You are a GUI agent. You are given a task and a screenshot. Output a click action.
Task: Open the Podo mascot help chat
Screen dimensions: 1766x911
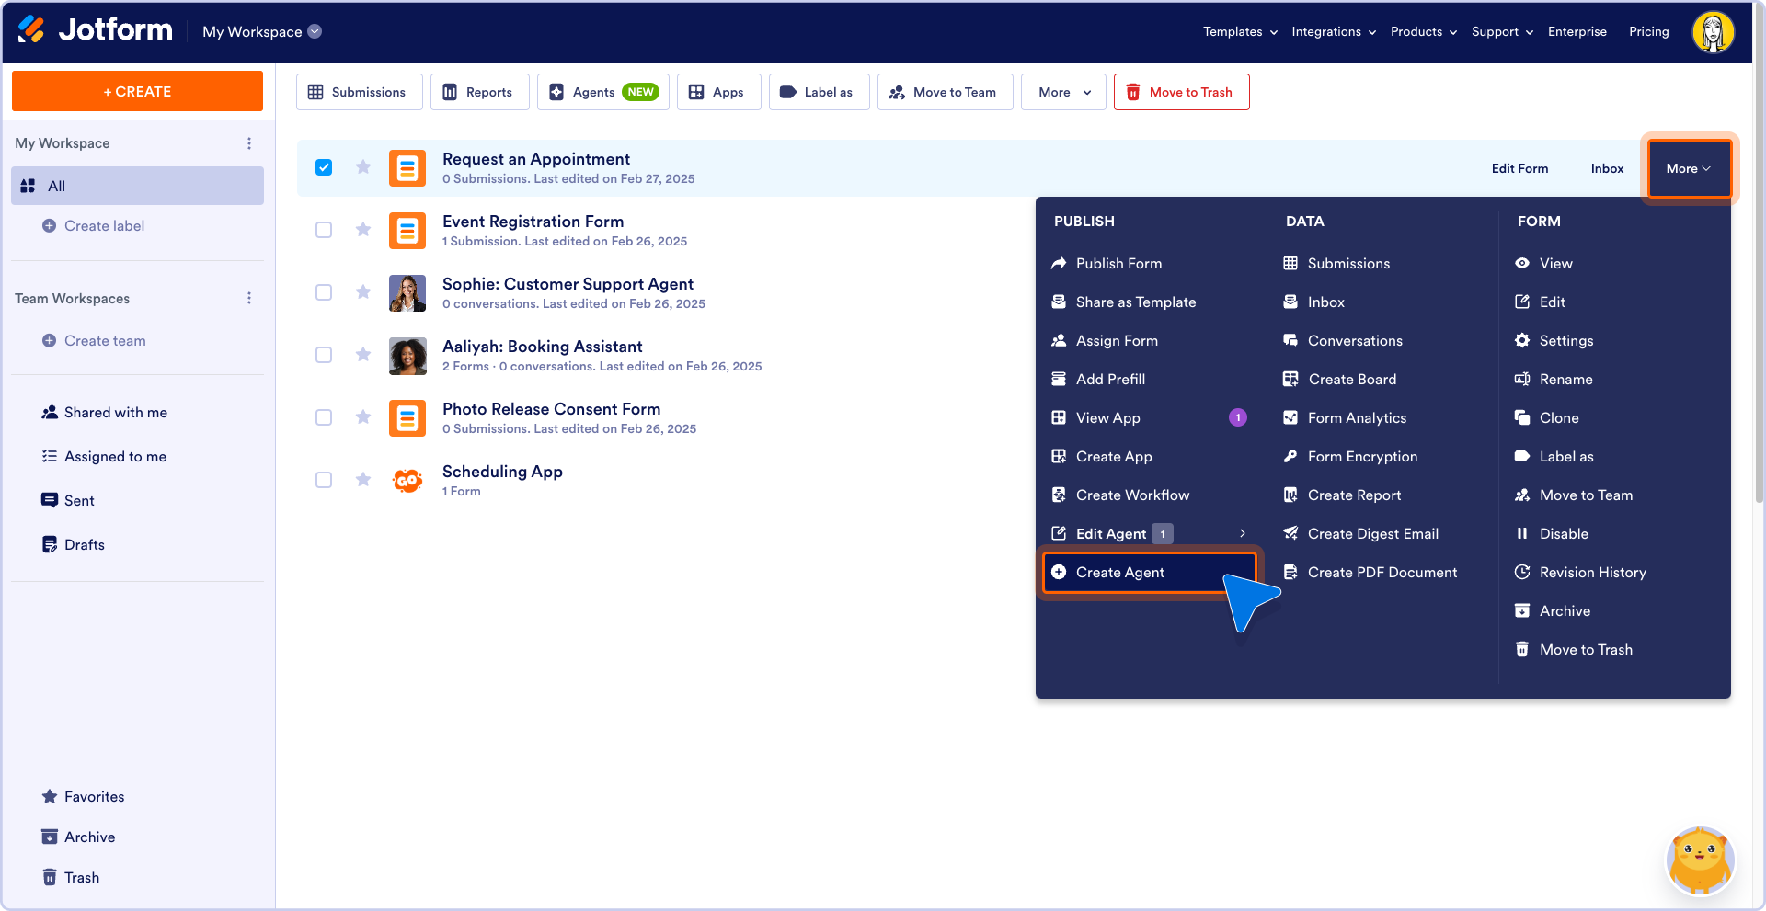1700,861
